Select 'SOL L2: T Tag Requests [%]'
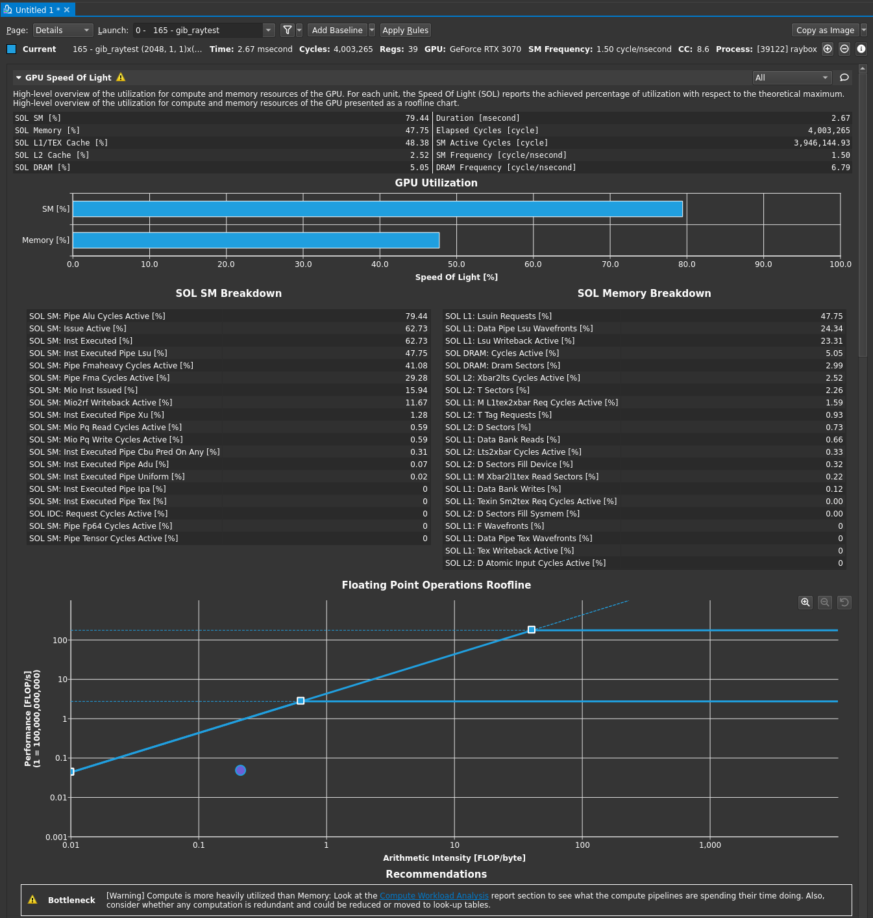This screenshot has width=873, height=918. click(x=645, y=415)
